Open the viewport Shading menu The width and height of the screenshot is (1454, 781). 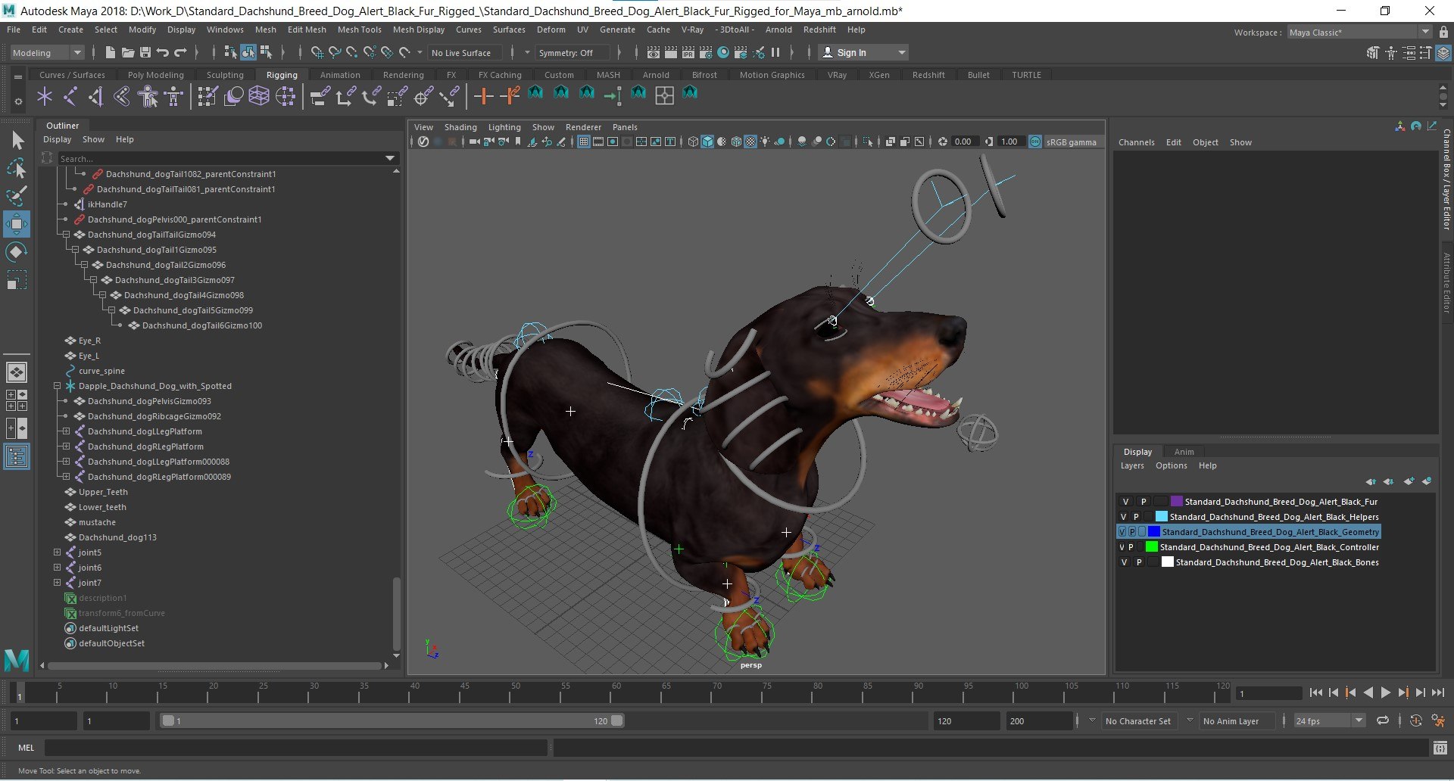(460, 127)
